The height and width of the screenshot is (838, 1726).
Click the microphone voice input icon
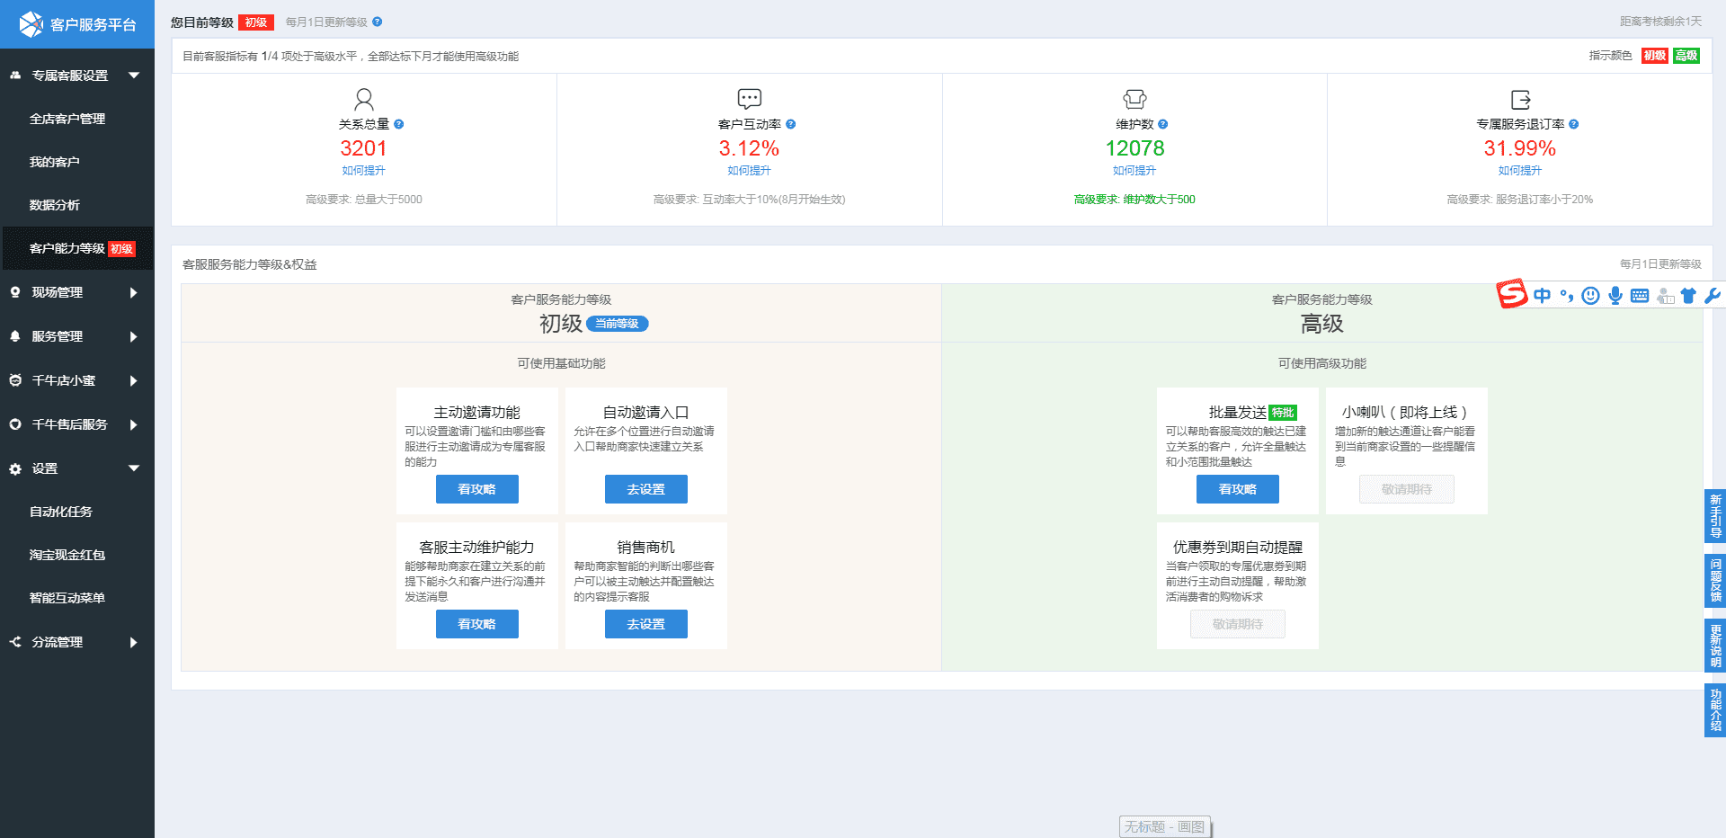pos(1615,296)
